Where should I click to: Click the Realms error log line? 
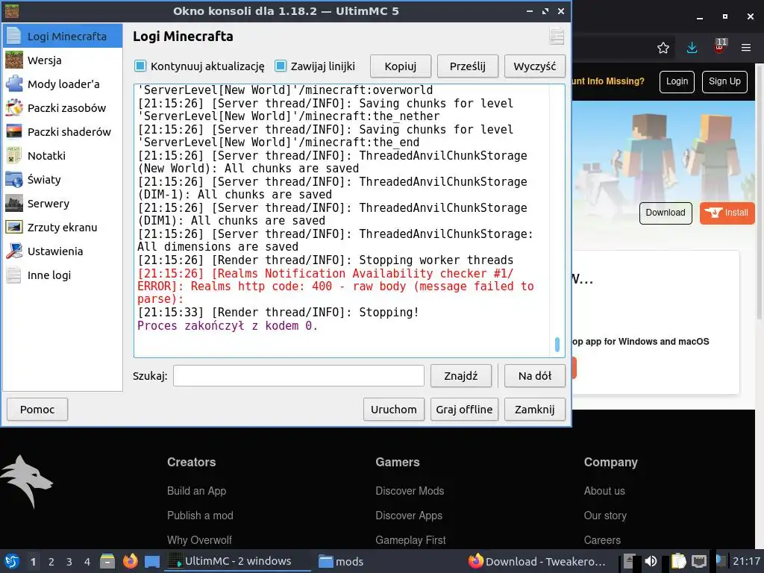336,286
